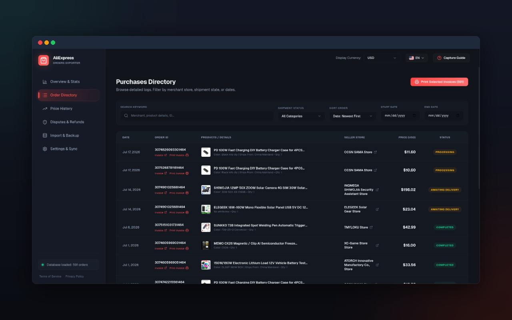
Task: Open the Invoice link for the SUNKKO order
Action: (161, 230)
